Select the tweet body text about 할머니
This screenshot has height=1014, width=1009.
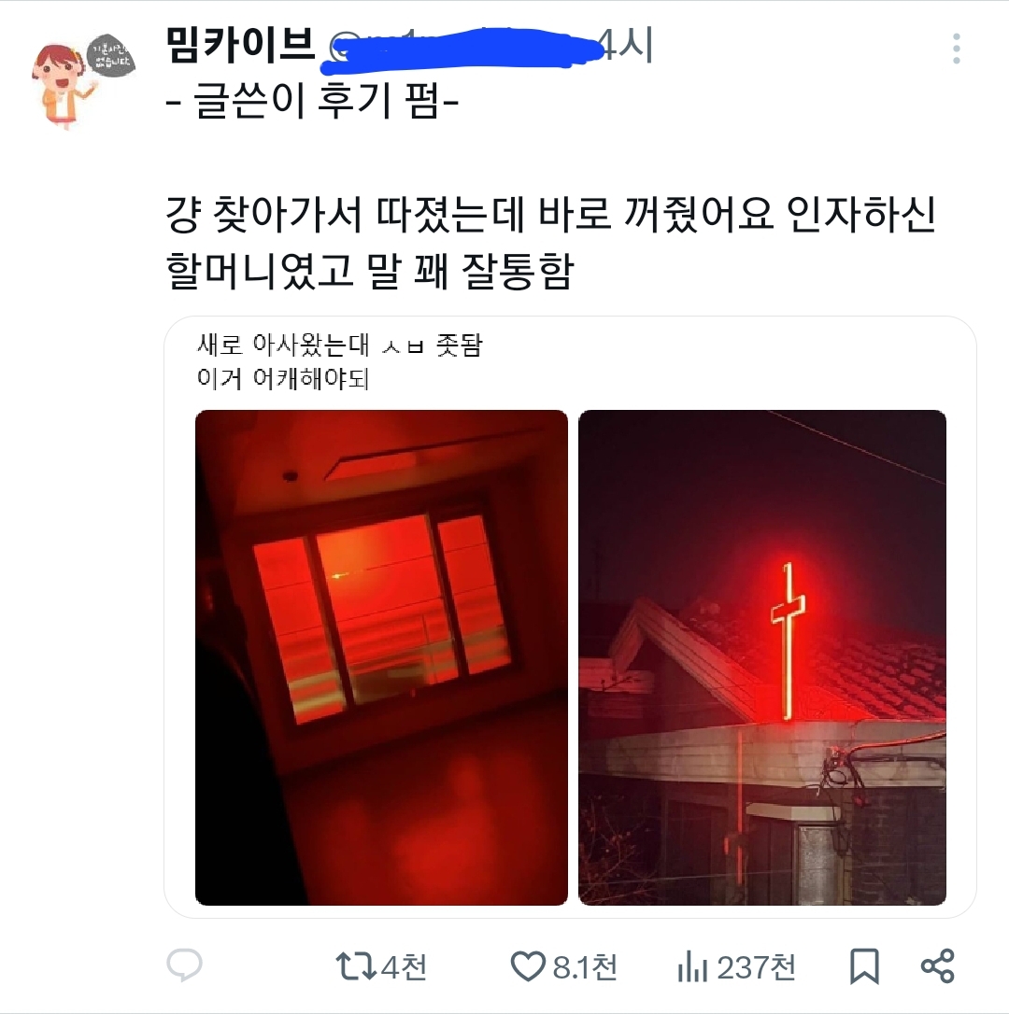(x=551, y=242)
